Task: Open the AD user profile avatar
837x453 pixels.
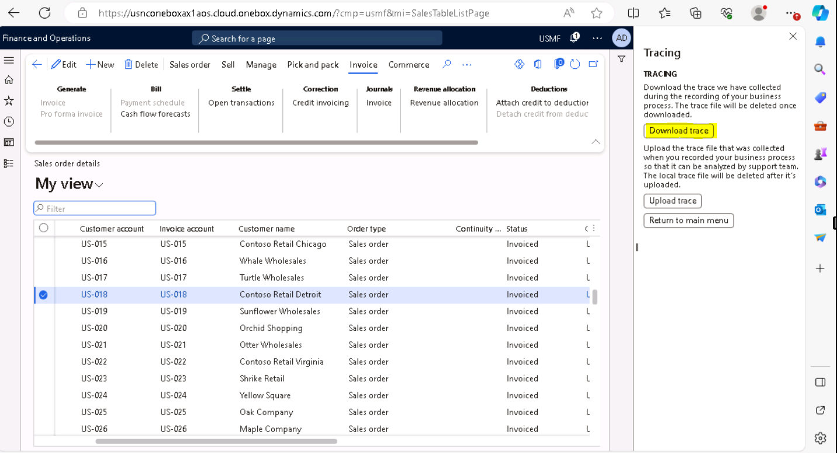Action: click(x=621, y=38)
